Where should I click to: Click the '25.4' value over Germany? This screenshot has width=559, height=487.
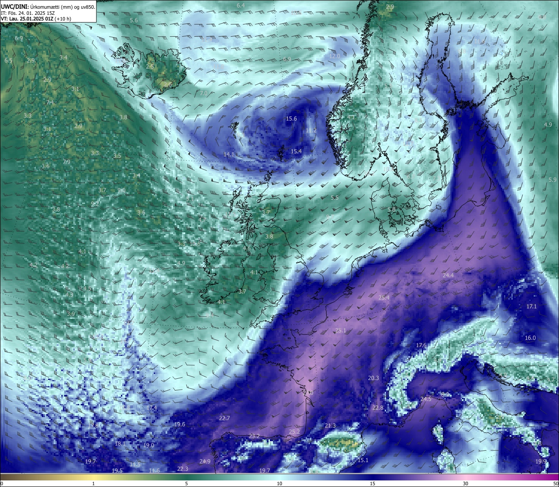384,297
